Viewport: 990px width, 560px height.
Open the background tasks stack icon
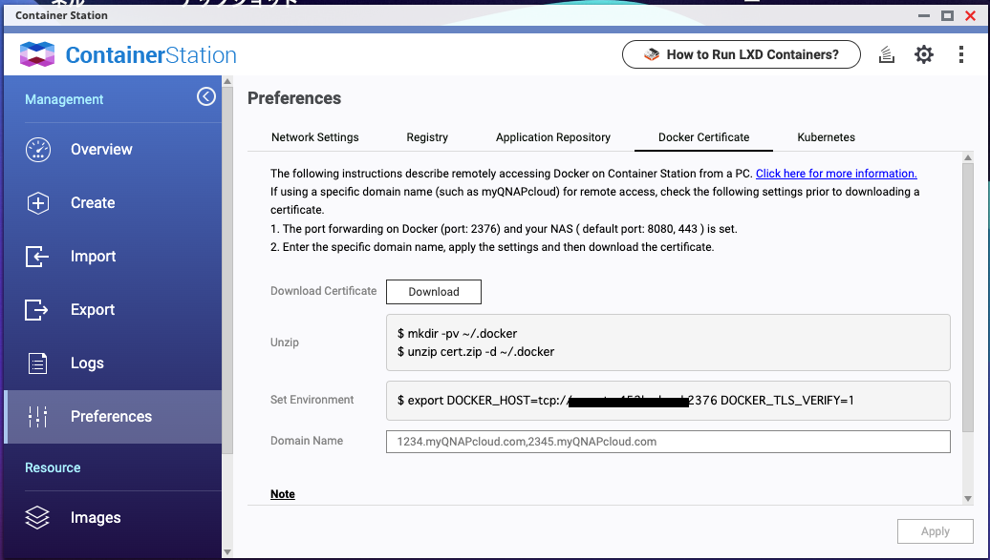coord(887,55)
